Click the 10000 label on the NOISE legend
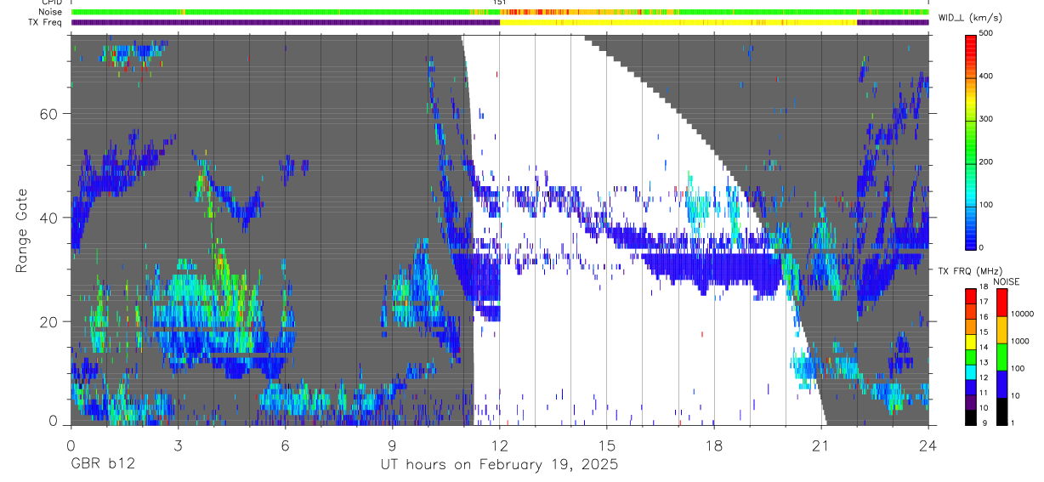Image resolution: width=1044 pixels, height=482 pixels. point(1022,314)
